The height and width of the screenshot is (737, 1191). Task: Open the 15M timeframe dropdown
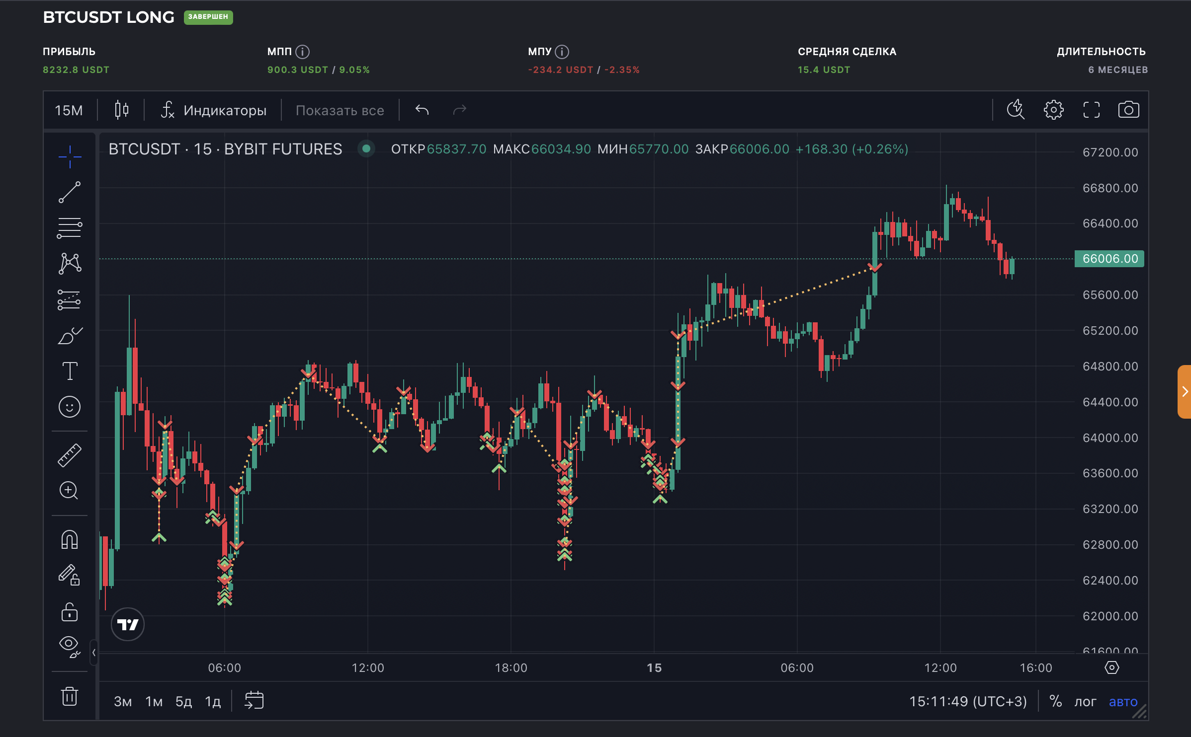pyautogui.click(x=69, y=110)
